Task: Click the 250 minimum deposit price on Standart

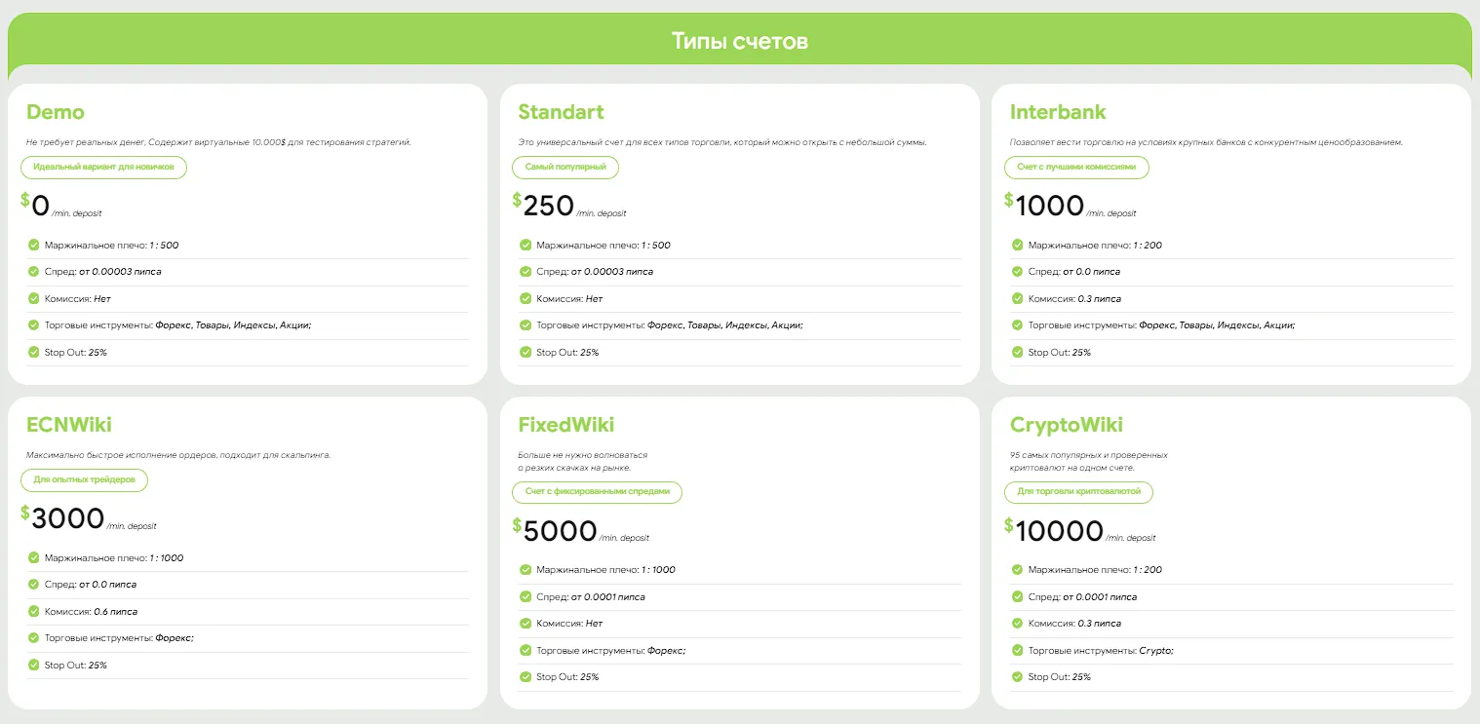Action: click(548, 206)
